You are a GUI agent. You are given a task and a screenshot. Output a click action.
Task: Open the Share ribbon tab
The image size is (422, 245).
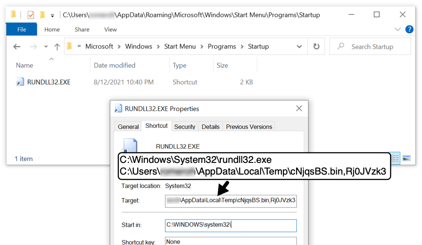[82, 29]
